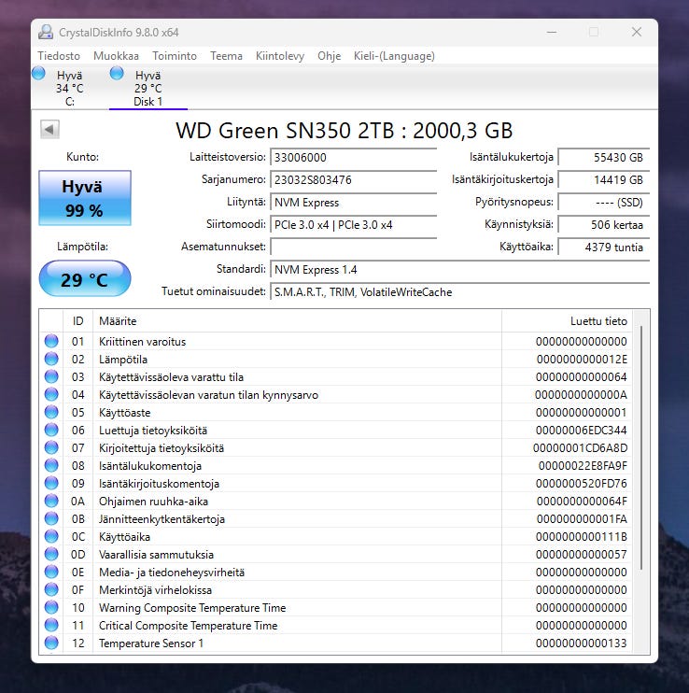689x693 pixels.
Task: Click the CrystalDiskInfo app icon in title bar
Action: [x=46, y=33]
